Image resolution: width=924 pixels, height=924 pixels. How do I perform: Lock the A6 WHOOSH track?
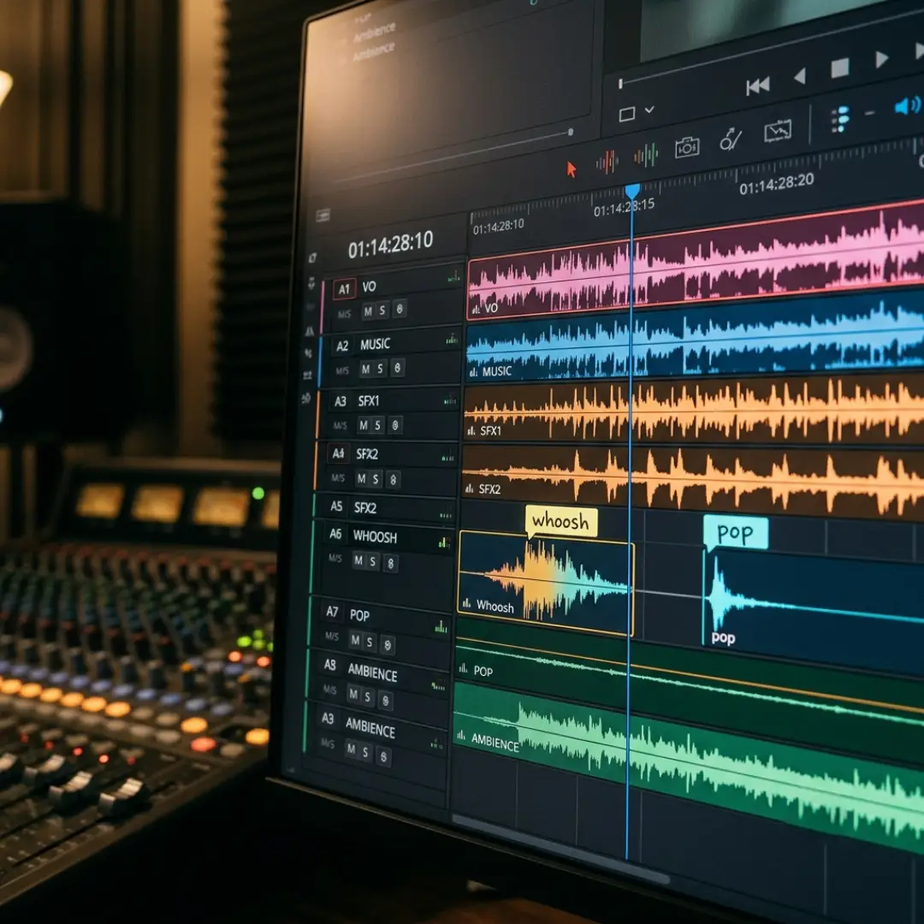point(390,564)
